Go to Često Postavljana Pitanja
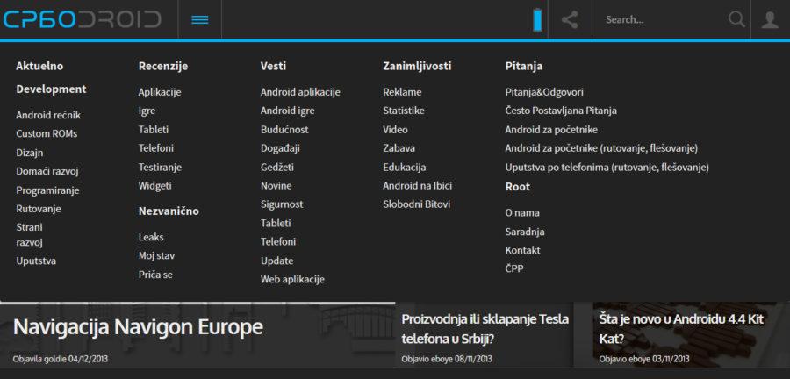 point(561,111)
